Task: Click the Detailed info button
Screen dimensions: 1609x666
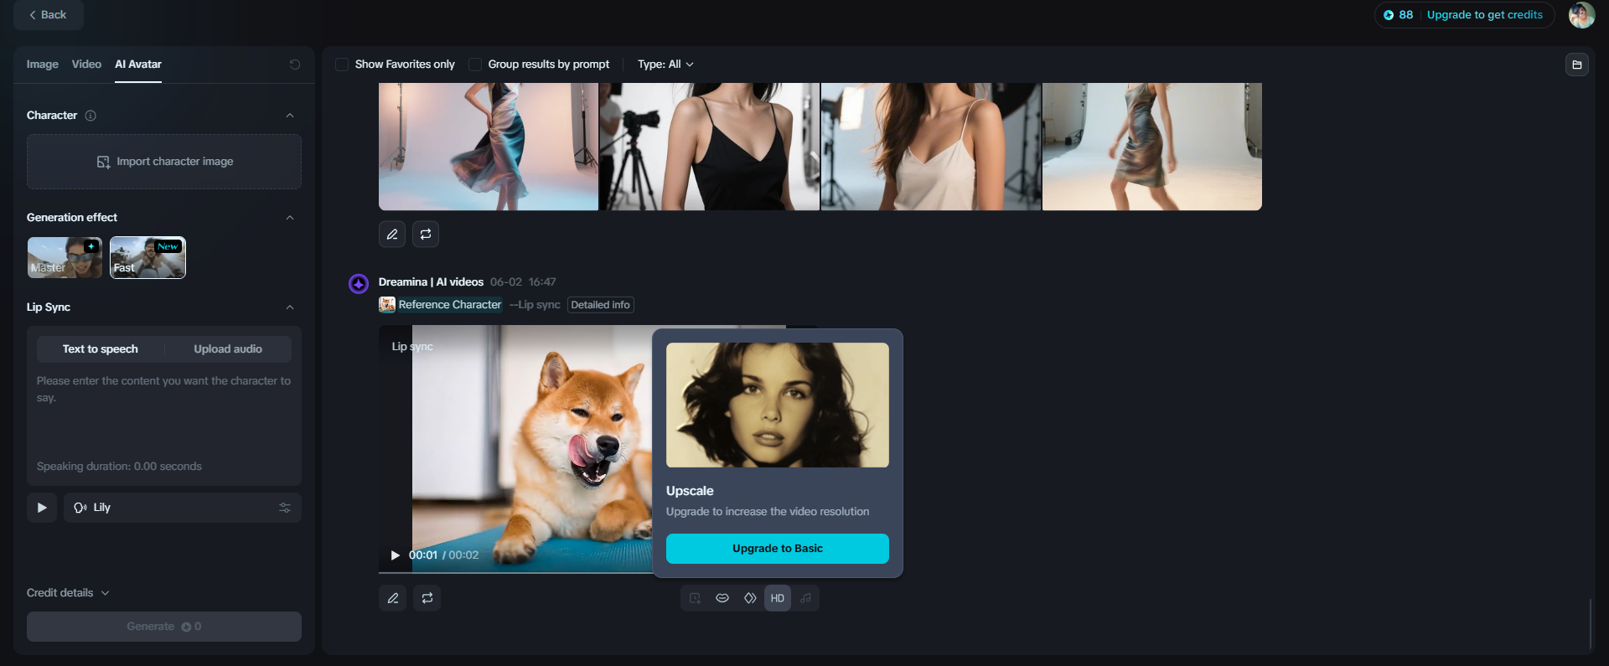Action: (x=601, y=305)
